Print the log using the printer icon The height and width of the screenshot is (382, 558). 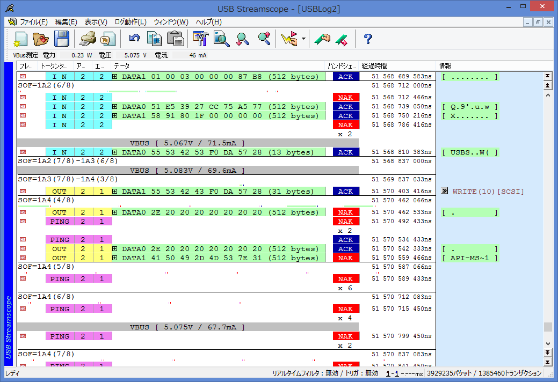(x=88, y=39)
